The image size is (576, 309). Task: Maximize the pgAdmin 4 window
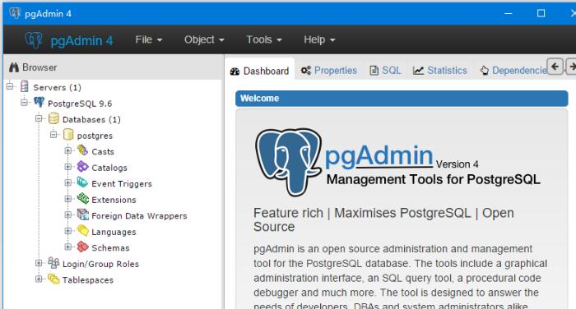click(x=541, y=14)
